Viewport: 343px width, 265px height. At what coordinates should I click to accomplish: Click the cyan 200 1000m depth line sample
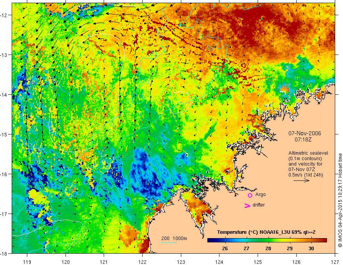coord(169,242)
